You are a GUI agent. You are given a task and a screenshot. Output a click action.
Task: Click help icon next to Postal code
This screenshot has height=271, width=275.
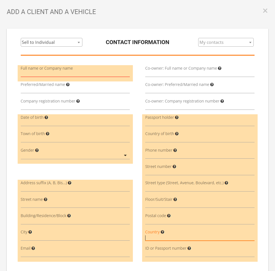click(169, 216)
